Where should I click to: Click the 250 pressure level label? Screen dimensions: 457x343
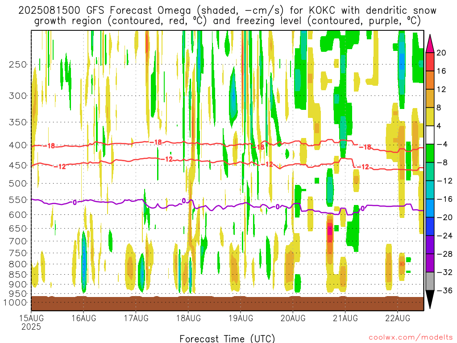pos(18,64)
